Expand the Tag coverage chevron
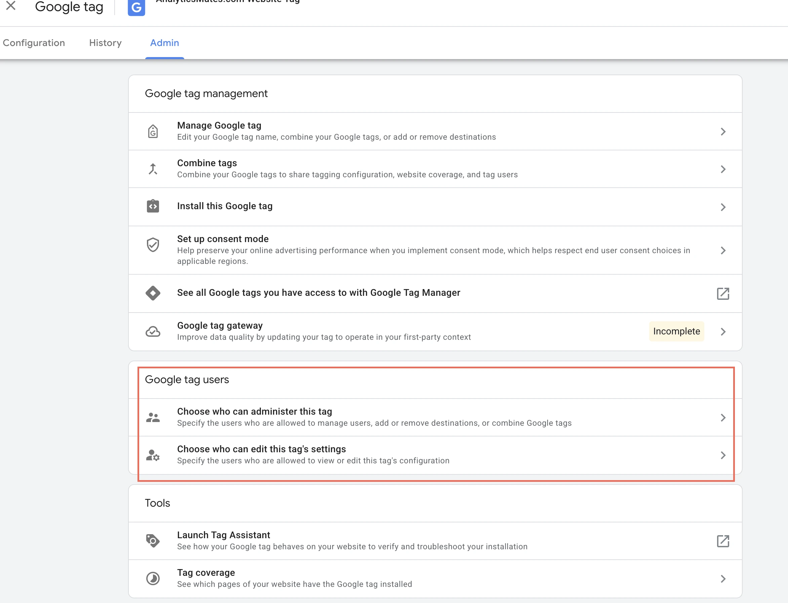 723,579
